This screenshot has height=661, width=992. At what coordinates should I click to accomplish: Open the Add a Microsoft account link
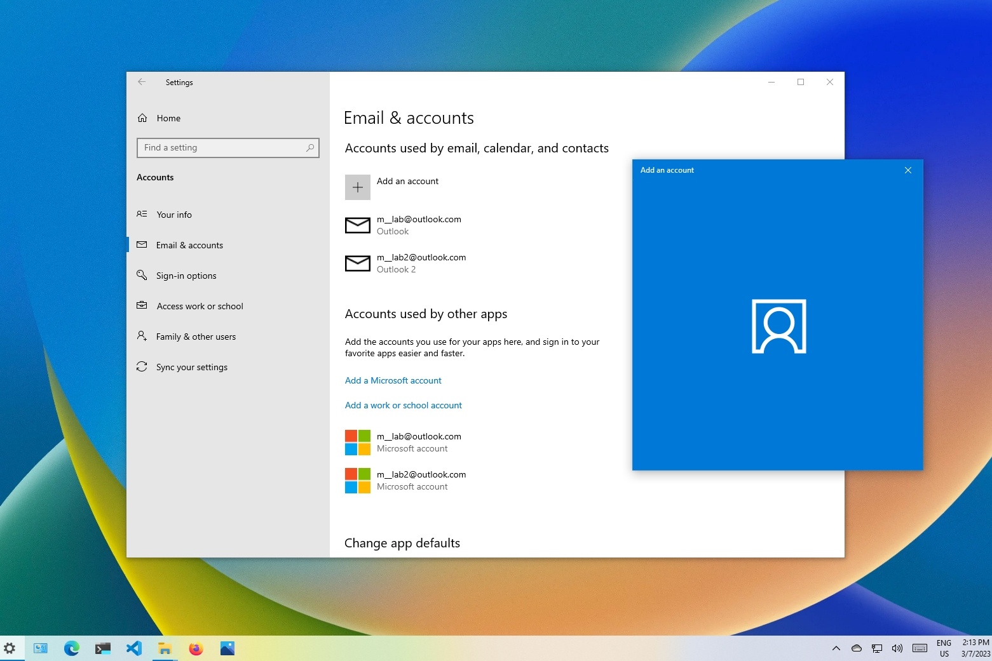coord(393,380)
